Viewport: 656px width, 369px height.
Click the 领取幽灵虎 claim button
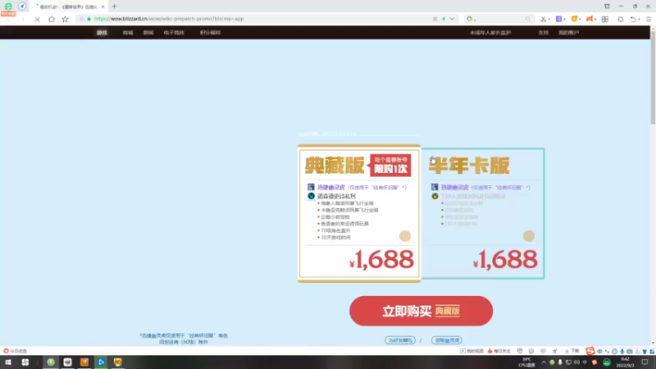446,340
